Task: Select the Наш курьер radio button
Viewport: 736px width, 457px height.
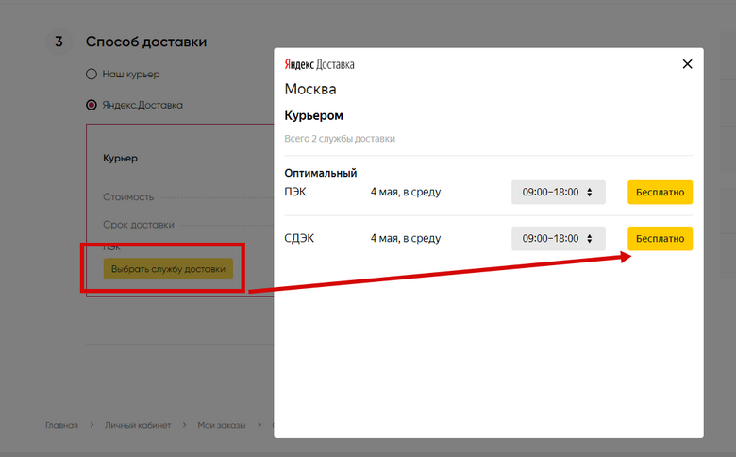Action: tap(92, 75)
